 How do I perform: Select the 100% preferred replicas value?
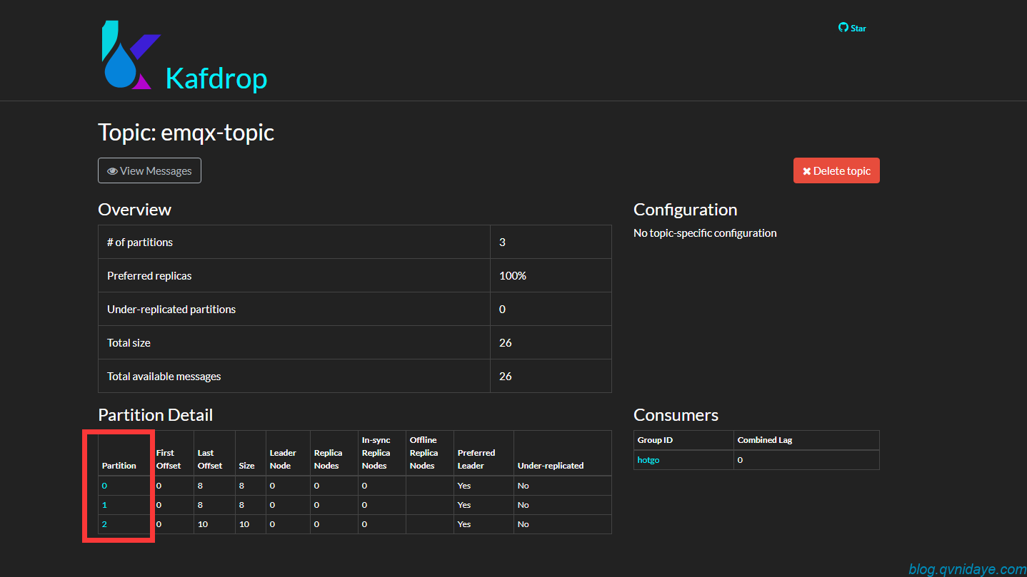(x=513, y=276)
